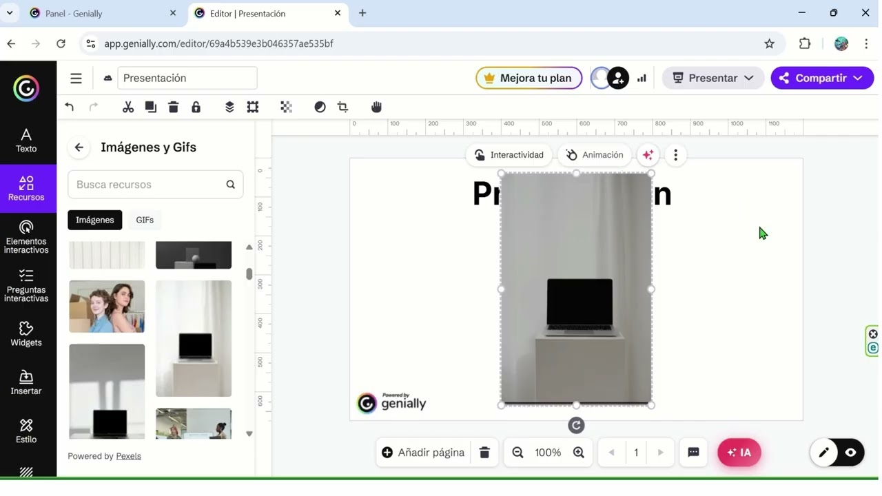Open the Insertar sidebar panel
882x496 pixels.
point(26,382)
